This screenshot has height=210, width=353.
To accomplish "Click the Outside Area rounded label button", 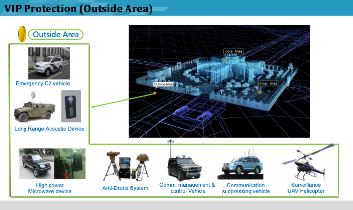I will click(56, 35).
